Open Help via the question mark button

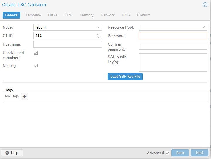tap(12, 153)
